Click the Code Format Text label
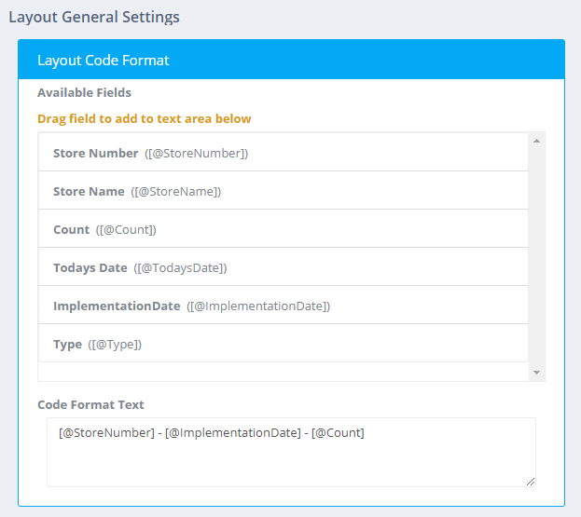This screenshot has width=581, height=517. click(x=90, y=404)
